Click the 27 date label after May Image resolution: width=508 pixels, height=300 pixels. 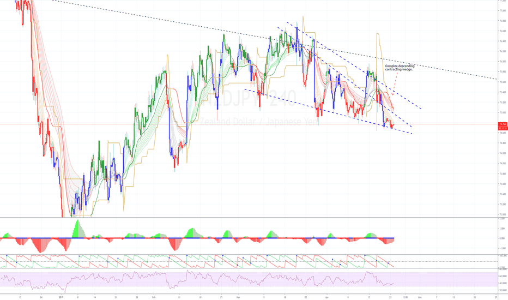[x=496, y=297]
